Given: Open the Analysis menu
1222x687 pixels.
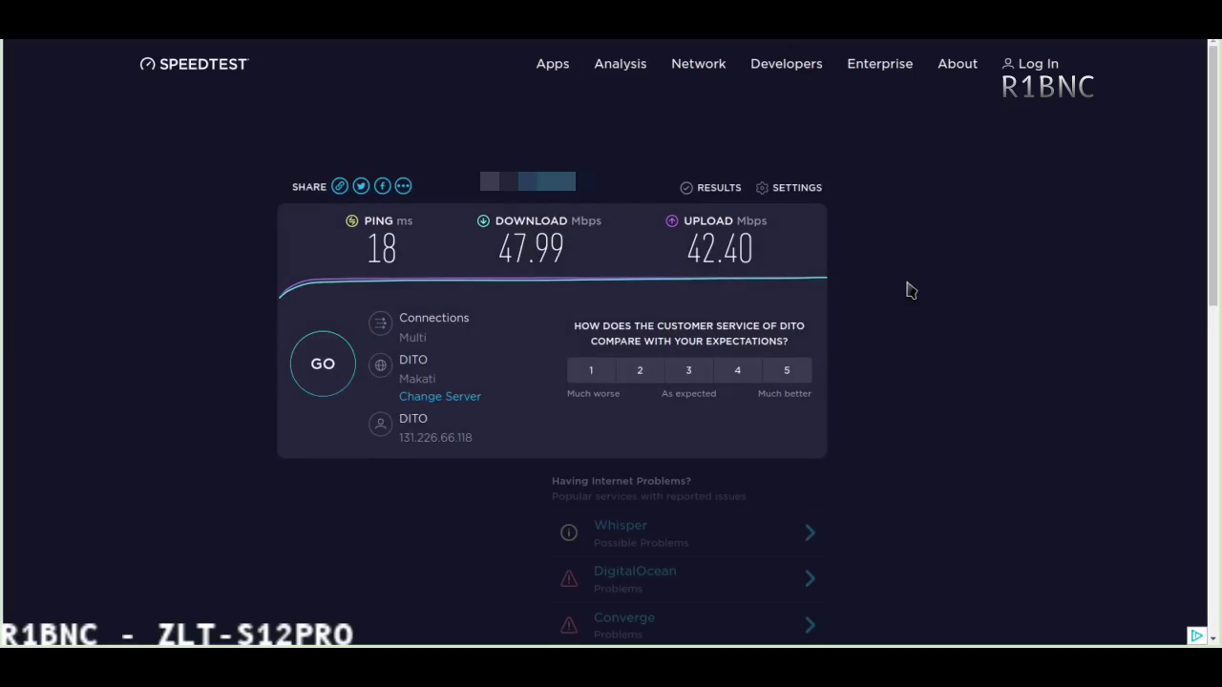Looking at the screenshot, I should (x=621, y=64).
